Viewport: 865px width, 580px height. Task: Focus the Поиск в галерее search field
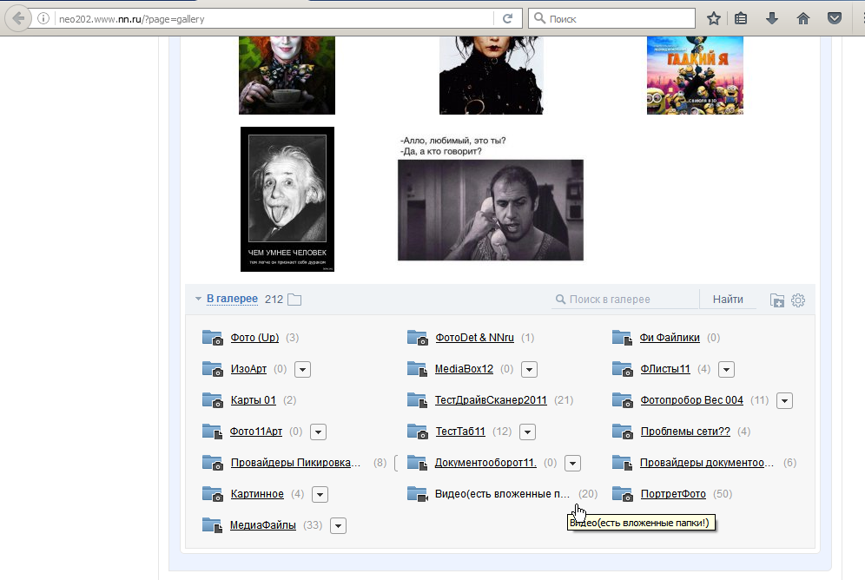click(625, 300)
